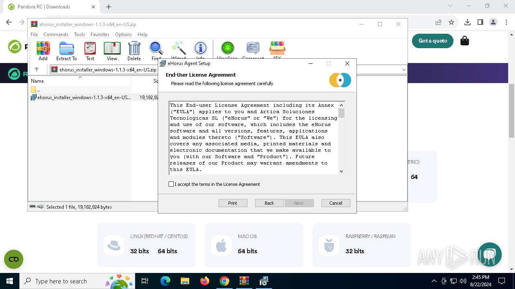
Task: Click the Add icon in WinRAR toolbar
Action: click(x=43, y=51)
